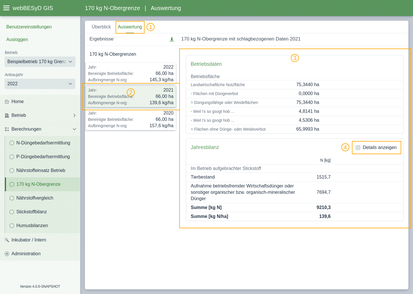Click the Tierbestand row value 1515,7
The height and width of the screenshot is (294, 413).
click(x=324, y=177)
